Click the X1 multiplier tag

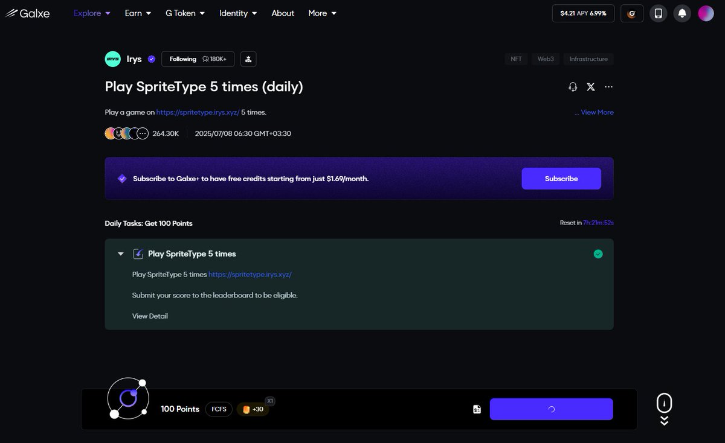(270, 401)
